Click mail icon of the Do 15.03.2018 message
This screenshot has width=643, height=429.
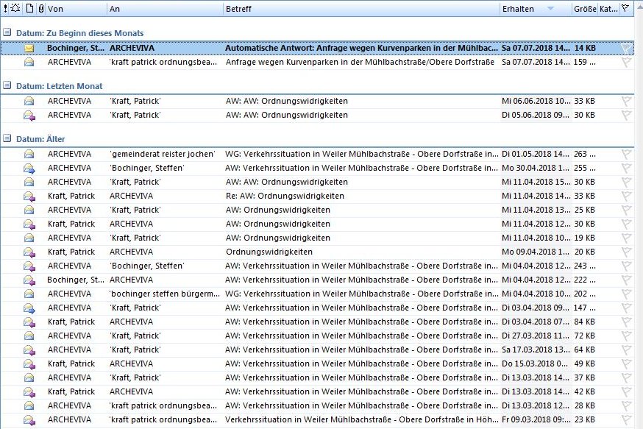tap(29, 364)
